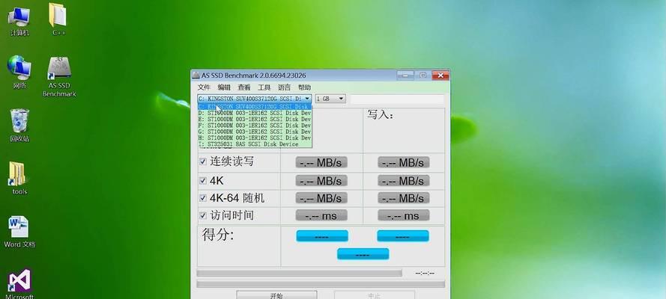Open the 计算机 desktop icon

tap(19, 20)
